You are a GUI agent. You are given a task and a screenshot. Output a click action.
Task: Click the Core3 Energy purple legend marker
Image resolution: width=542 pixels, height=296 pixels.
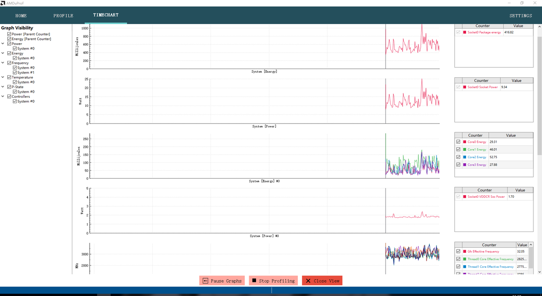point(465,165)
